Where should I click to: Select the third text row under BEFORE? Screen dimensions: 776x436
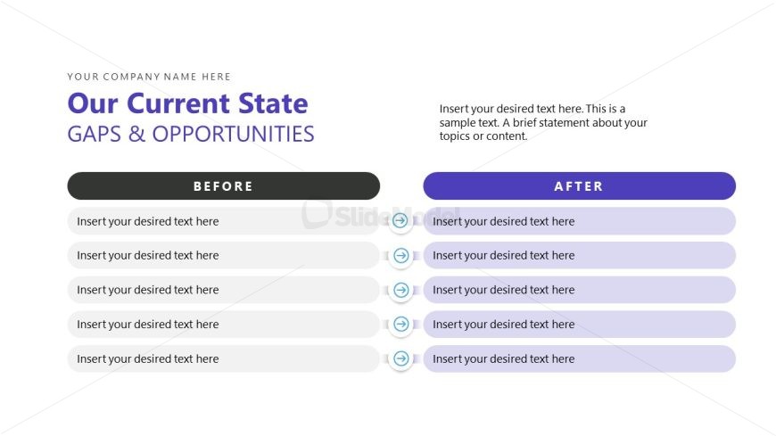coord(223,290)
